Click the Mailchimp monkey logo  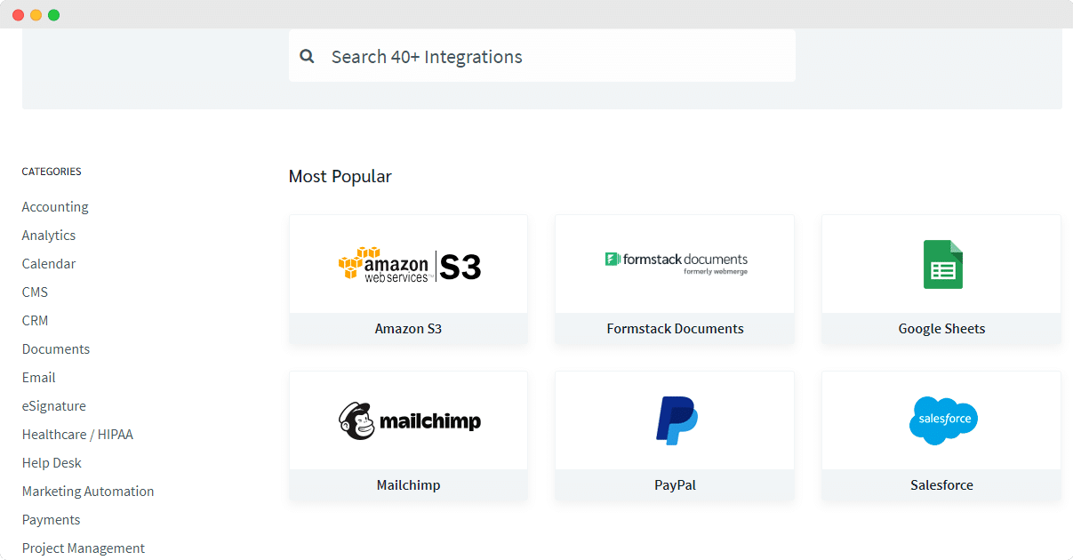tap(408, 420)
